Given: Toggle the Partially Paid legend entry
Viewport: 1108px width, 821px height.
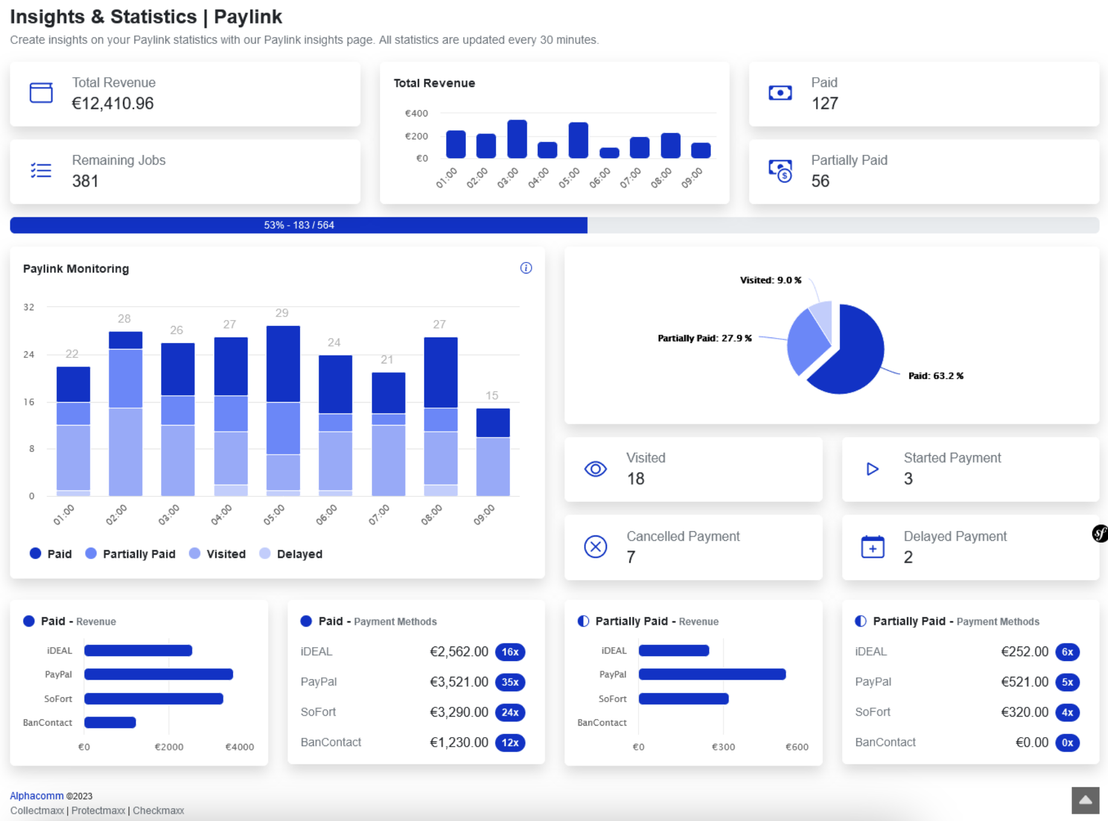Looking at the screenshot, I should (130, 554).
